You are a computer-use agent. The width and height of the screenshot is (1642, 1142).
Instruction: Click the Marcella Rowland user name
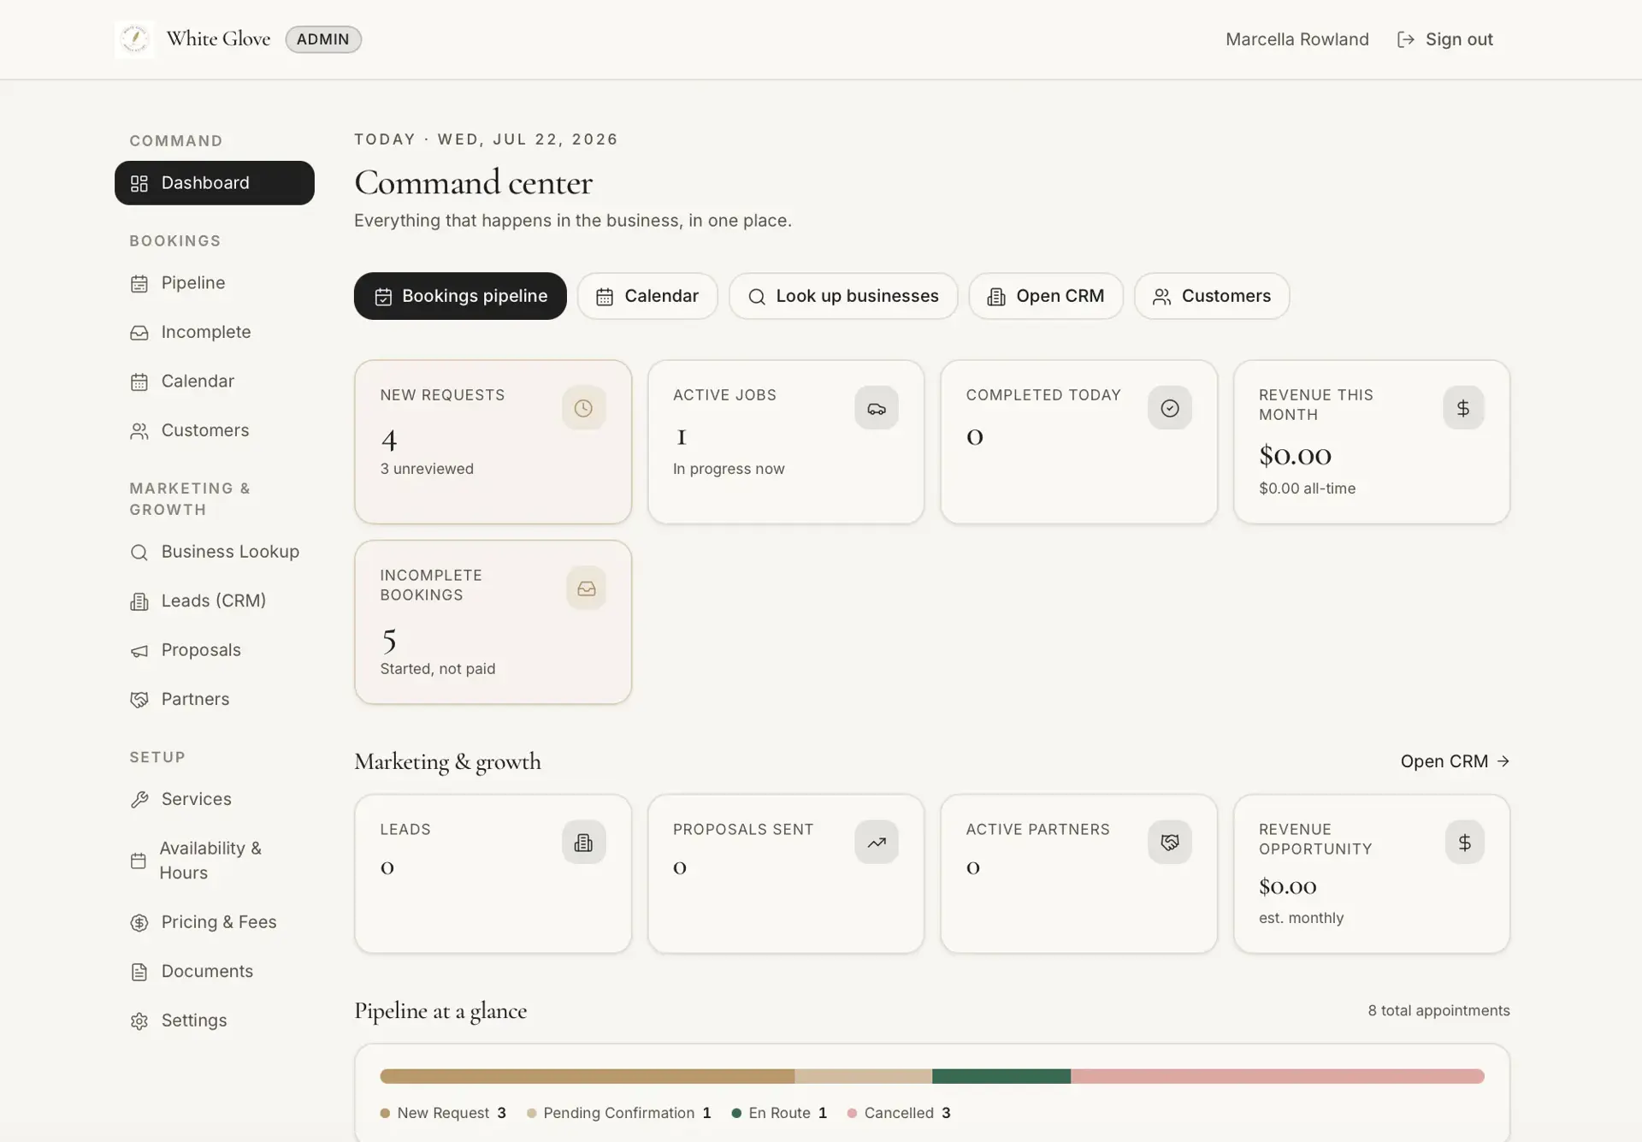tap(1296, 39)
